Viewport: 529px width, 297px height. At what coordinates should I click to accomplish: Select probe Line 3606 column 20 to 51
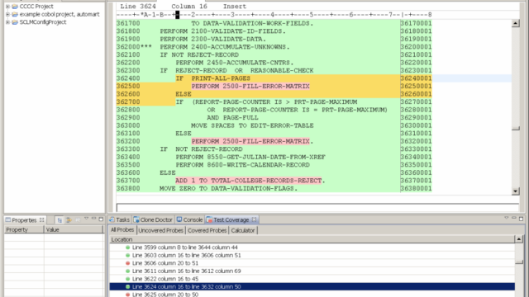[x=165, y=263]
